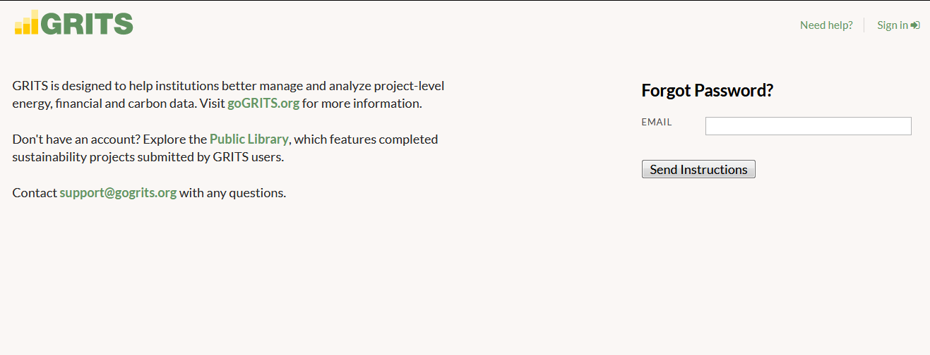The height and width of the screenshot is (355, 930).
Task: Click the sign-in arrow icon
Action: [x=915, y=25]
